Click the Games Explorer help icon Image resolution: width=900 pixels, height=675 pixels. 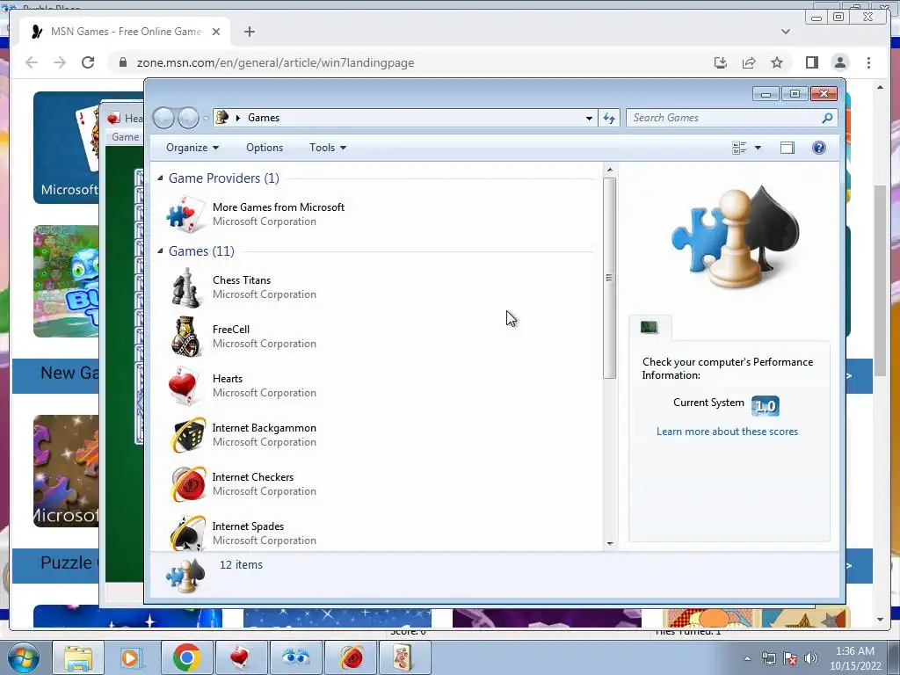[818, 148]
